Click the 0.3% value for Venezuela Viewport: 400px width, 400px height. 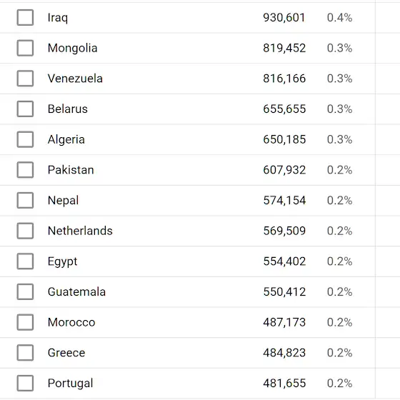339,79
